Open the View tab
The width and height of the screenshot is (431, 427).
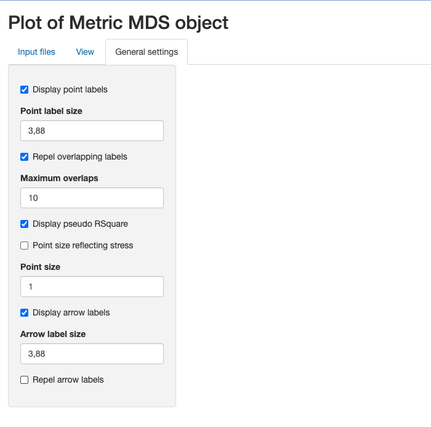pyautogui.click(x=85, y=52)
